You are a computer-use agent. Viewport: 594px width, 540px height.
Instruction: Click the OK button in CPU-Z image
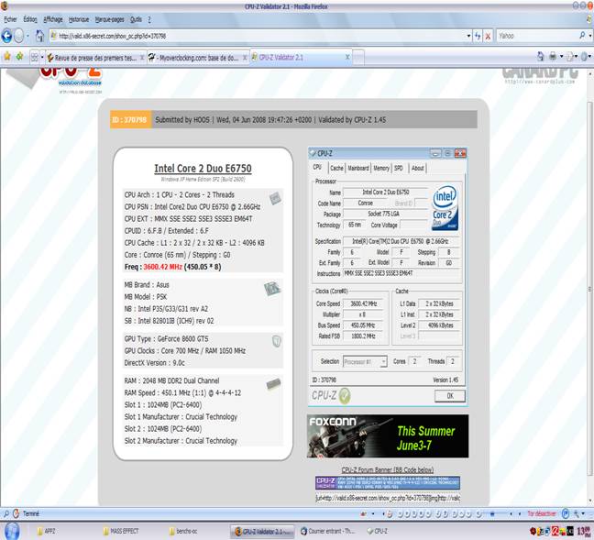pos(450,396)
